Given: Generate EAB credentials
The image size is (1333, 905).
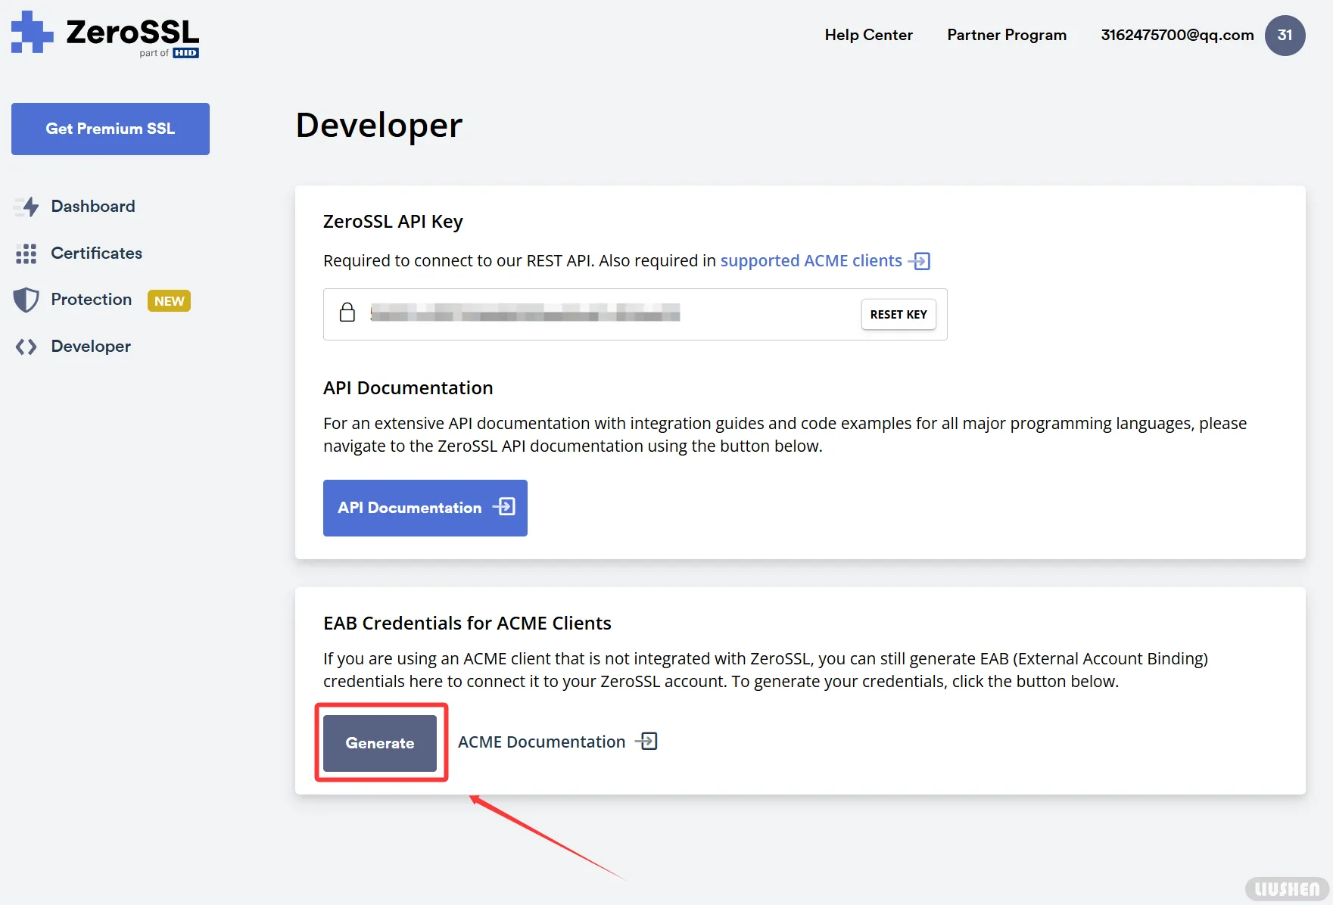Looking at the screenshot, I should [380, 743].
